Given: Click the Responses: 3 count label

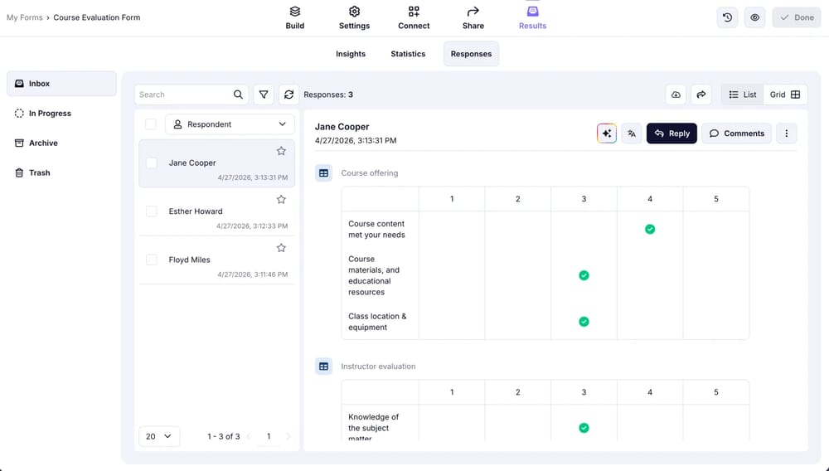Looking at the screenshot, I should tap(328, 95).
